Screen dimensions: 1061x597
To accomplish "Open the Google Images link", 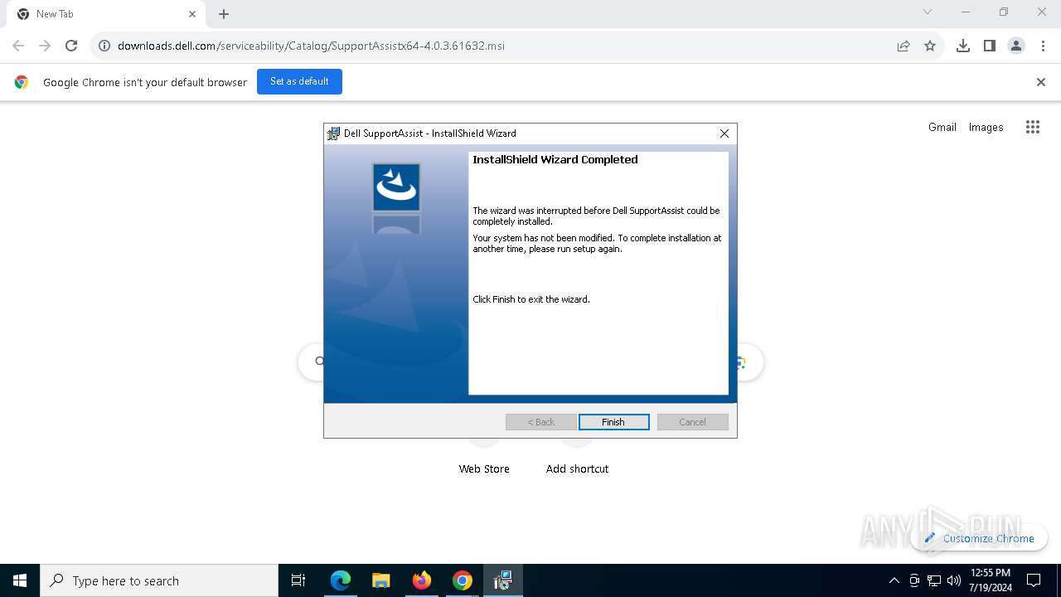I will pyautogui.click(x=986, y=127).
